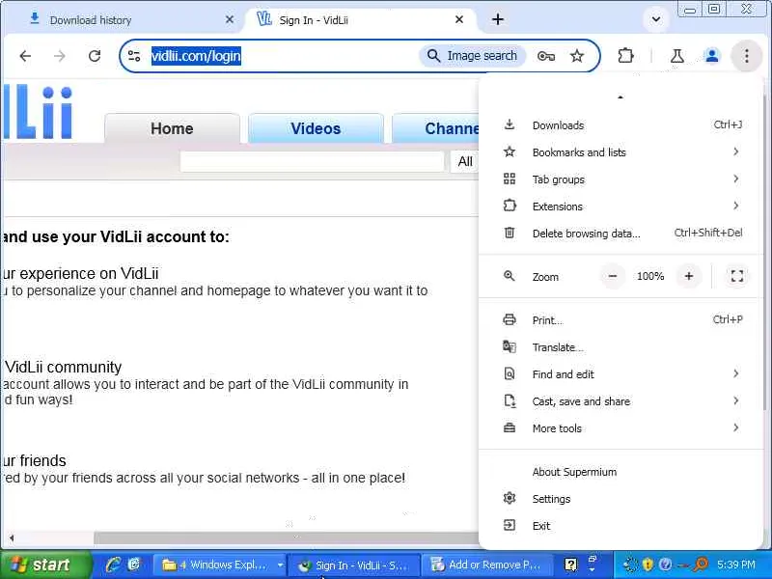Click the VidLii search input field
Viewport: 772px width, 579px height.
312,161
